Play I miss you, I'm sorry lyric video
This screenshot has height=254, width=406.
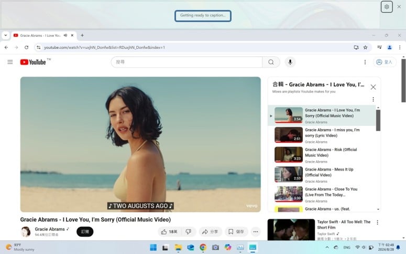point(322,135)
